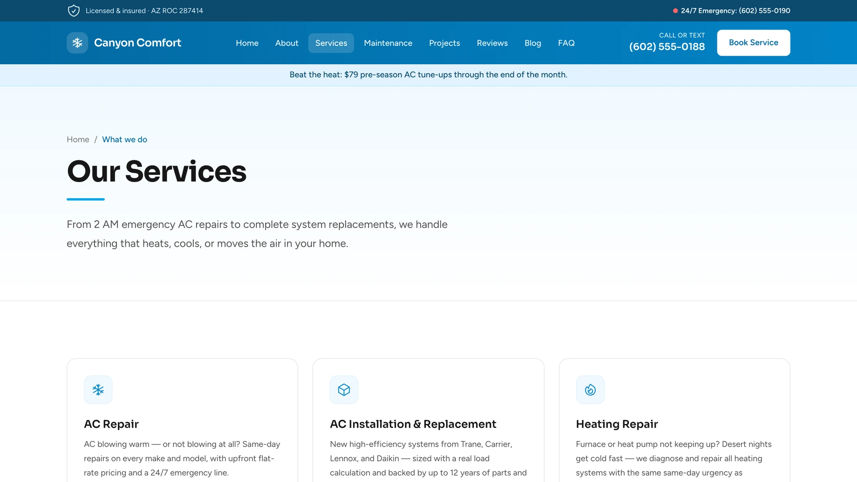This screenshot has width=857, height=482.
Task: Click the Canyon Comfort brand name
Action: point(137,43)
